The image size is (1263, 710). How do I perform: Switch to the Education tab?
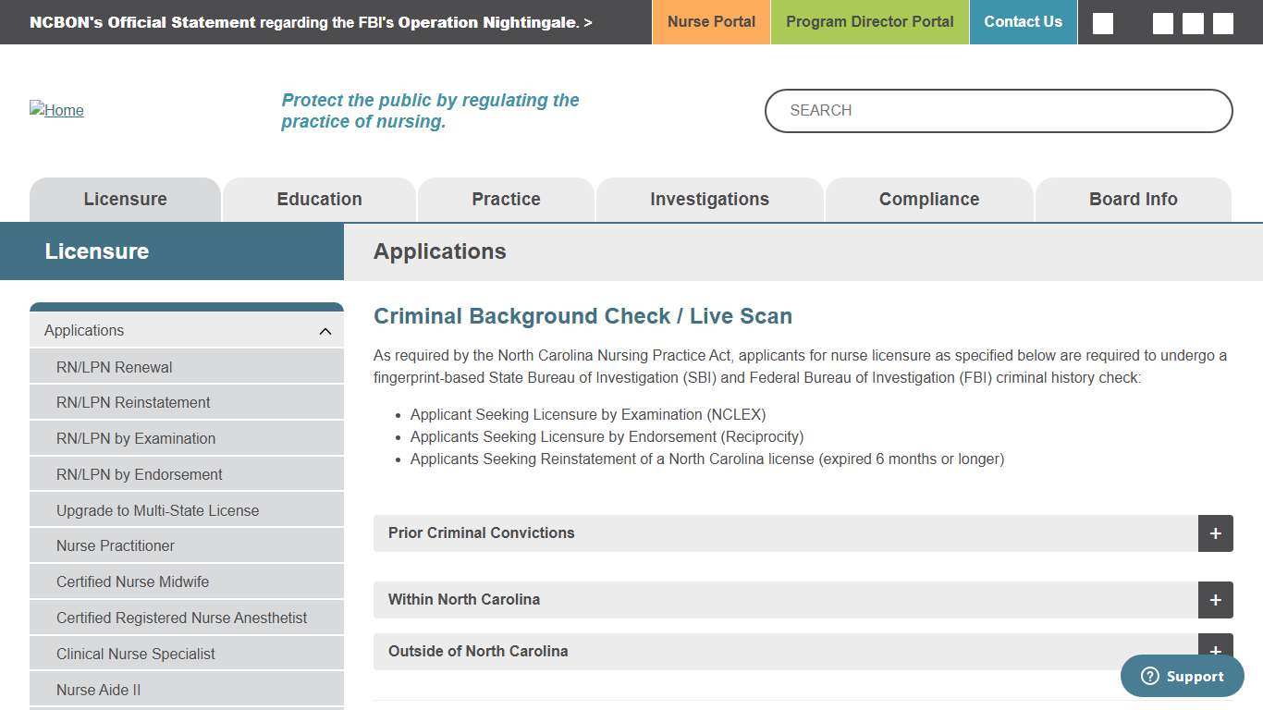click(x=319, y=199)
